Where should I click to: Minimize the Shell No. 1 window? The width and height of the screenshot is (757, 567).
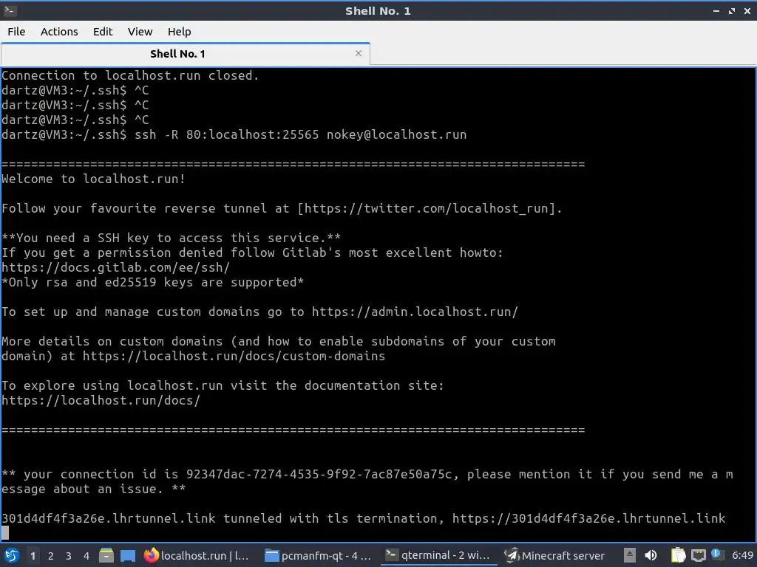tap(716, 10)
